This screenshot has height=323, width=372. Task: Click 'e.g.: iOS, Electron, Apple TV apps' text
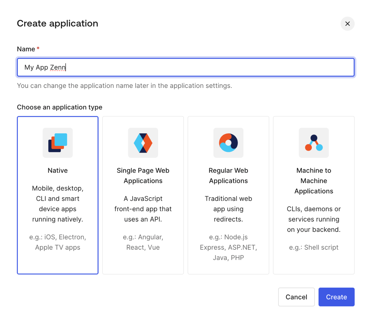click(x=58, y=242)
